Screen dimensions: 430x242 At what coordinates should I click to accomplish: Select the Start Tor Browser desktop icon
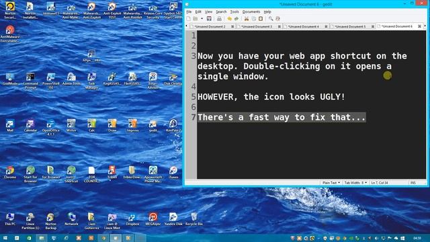(x=30, y=174)
